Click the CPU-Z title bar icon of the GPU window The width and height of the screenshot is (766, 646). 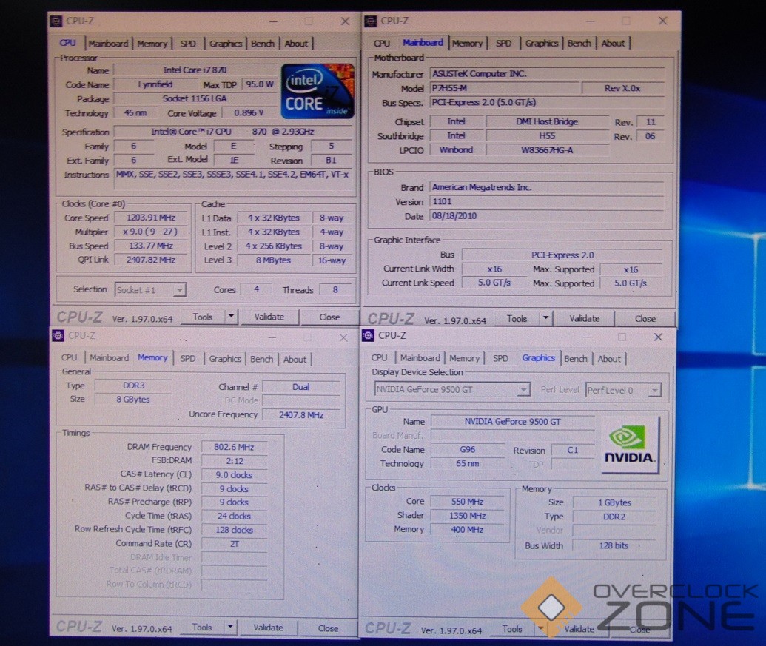click(368, 336)
